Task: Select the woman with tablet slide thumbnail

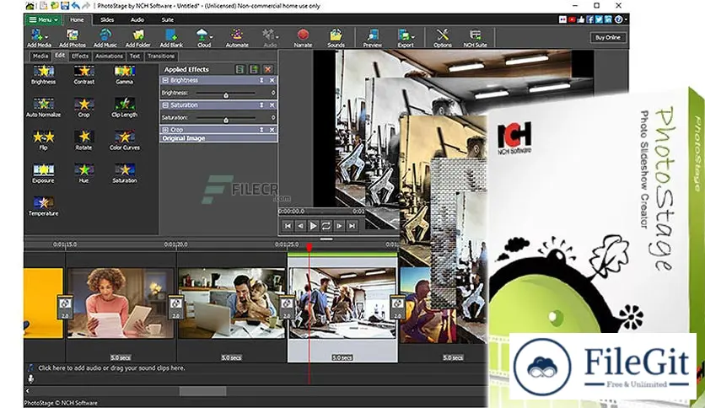Action: pyautogui.click(x=120, y=303)
